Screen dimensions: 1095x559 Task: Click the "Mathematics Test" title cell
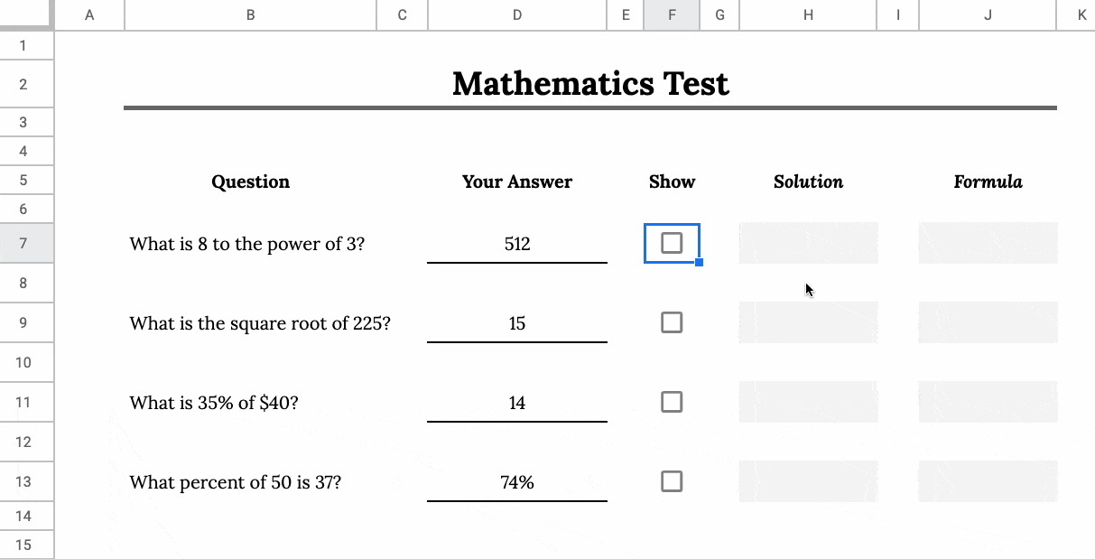[x=591, y=83]
